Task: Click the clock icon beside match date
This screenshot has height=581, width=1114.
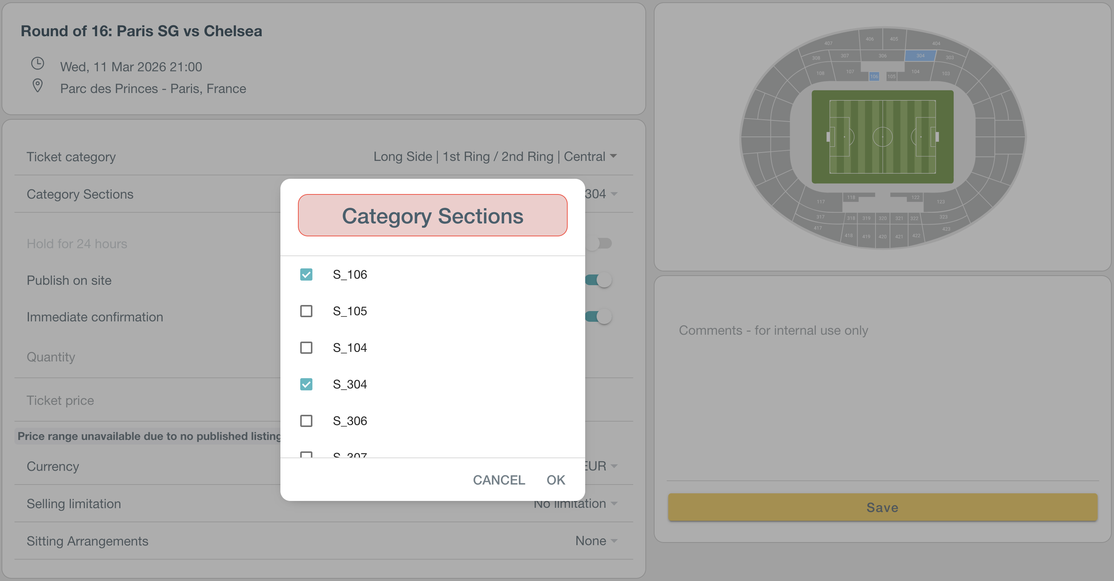Action: pos(38,64)
